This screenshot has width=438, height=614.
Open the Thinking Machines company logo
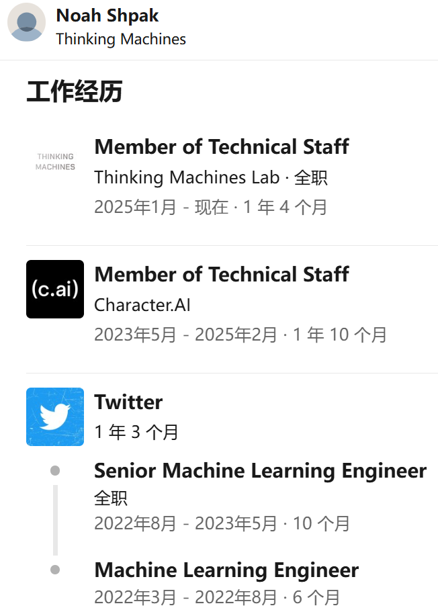tap(55, 161)
